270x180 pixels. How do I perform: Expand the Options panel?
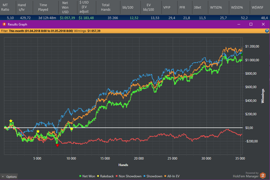tap(9, 177)
